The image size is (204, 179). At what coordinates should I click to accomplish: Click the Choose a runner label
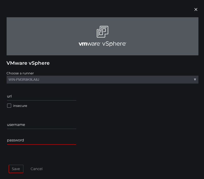[20, 73]
